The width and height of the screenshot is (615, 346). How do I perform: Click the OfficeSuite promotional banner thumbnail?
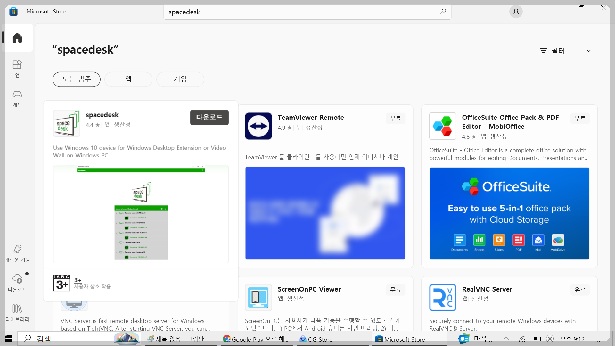click(509, 213)
